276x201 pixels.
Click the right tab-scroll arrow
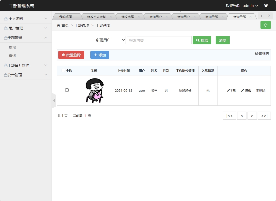tap(269, 16)
